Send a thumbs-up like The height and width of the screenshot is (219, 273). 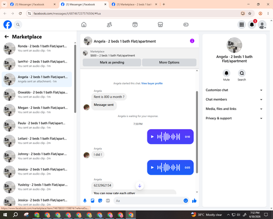point(194,200)
